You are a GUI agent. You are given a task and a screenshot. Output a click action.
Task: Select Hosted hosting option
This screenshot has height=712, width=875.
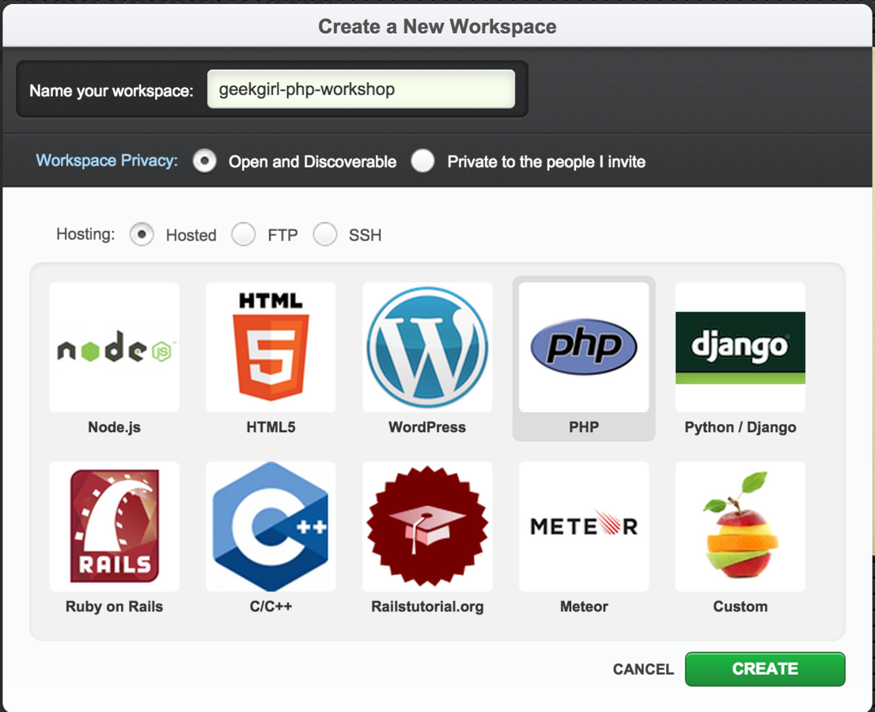pos(142,234)
